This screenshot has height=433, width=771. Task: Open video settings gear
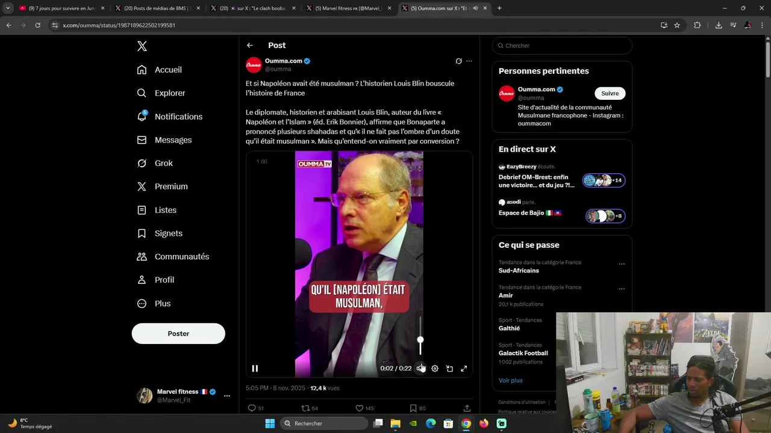click(435, 368)
